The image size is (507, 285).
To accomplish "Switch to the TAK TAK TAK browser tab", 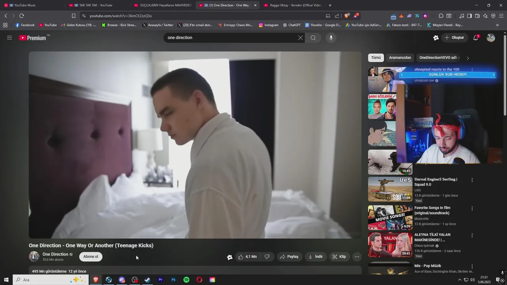I will (97, 5).
